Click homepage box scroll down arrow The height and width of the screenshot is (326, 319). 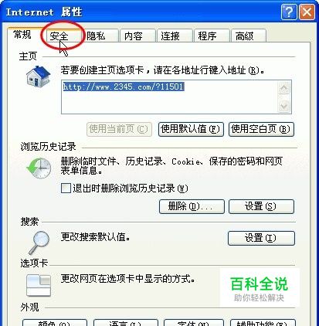tap(284, 106)
